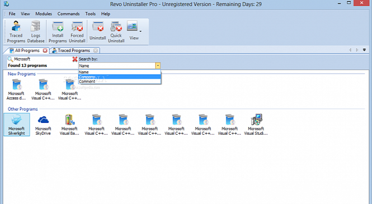Screen dimensions: 372x204
Task: Select second Microsoft Visual C++ in New Programs
Action: 69,89
